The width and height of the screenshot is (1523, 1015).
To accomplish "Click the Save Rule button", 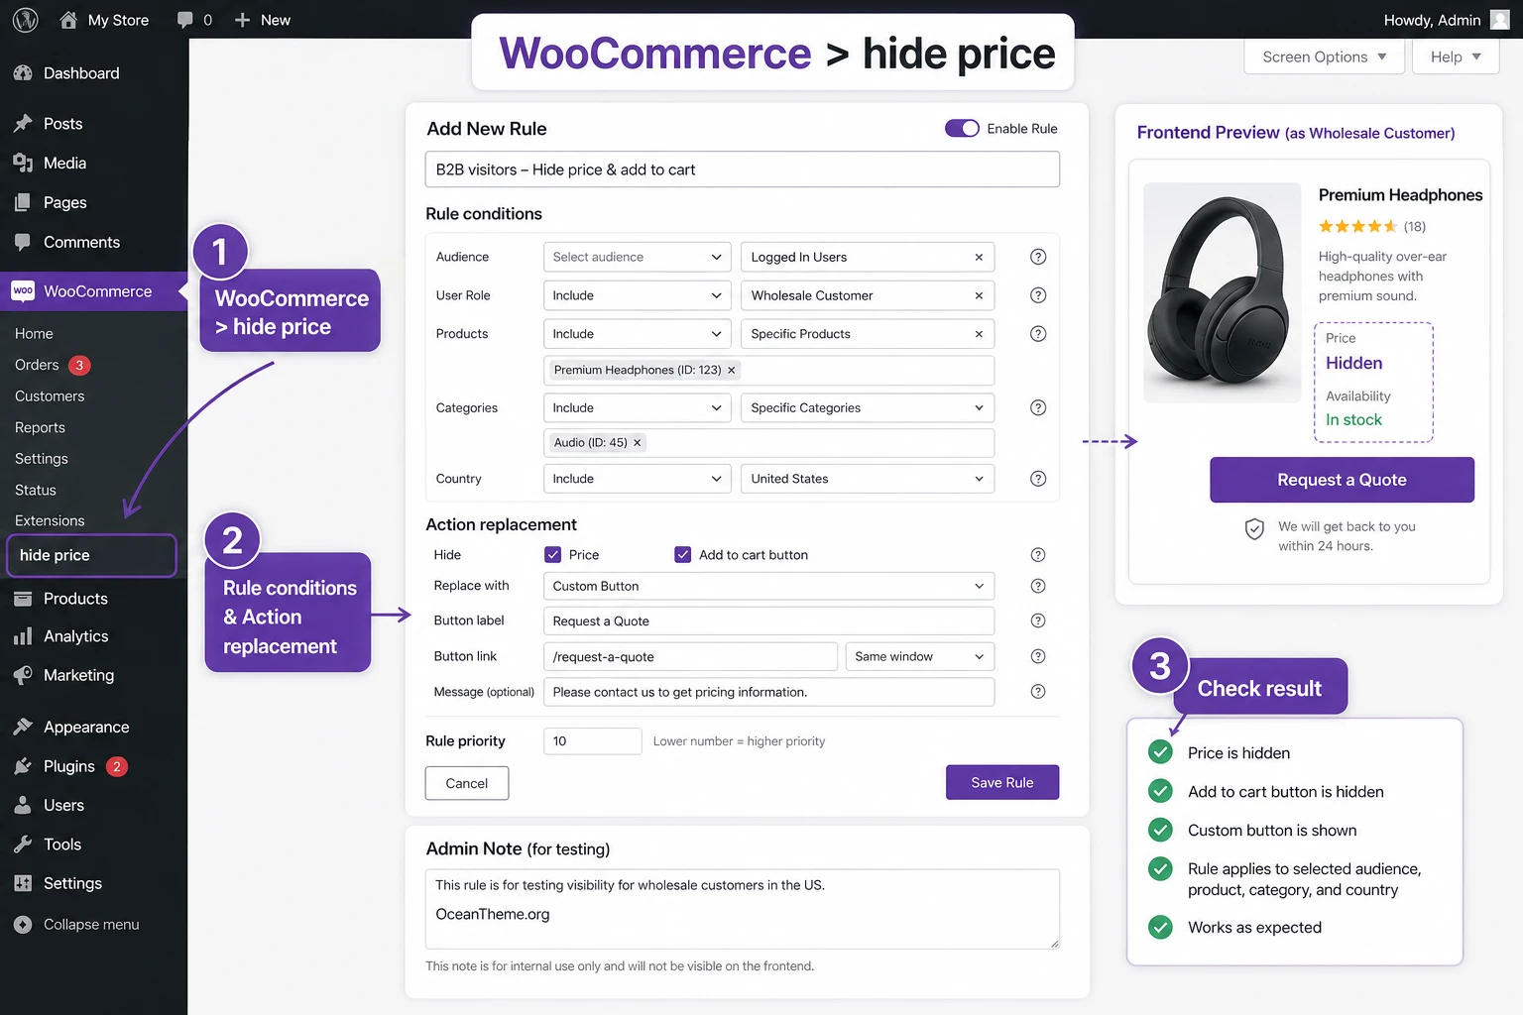I will [x=1002, y=782].
